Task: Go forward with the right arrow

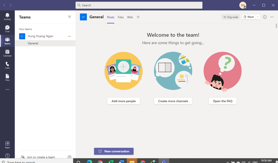Action: tap(10, 5)
